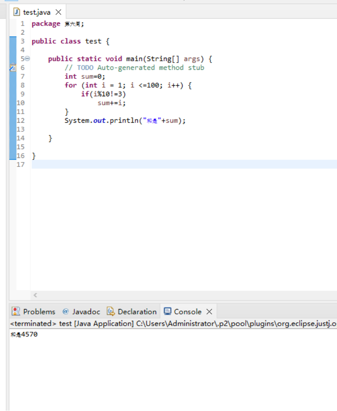
Task: Click the Java file icon on test.java tab
Action: (17, 12)
